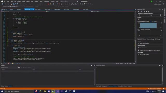Image resolution: width=166 pixels, height=93 pixels.
Task: Collapse the constrain_pitch if block
Action: pos(8,18)
